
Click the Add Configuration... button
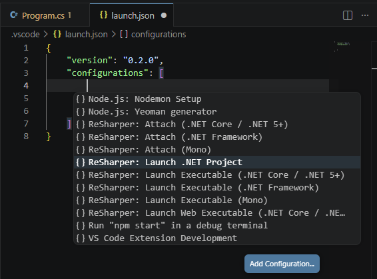[x=282, y=264]
